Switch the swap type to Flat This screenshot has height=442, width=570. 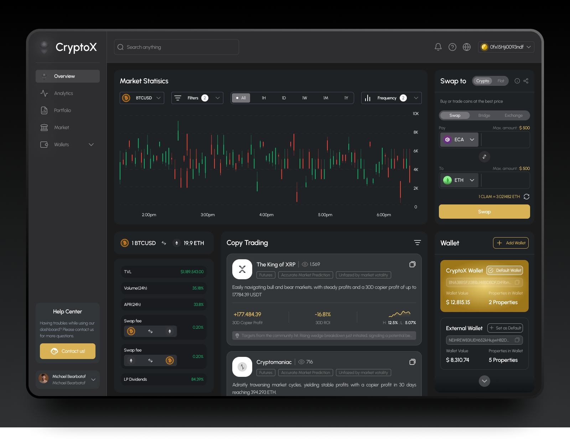[501, 81]
